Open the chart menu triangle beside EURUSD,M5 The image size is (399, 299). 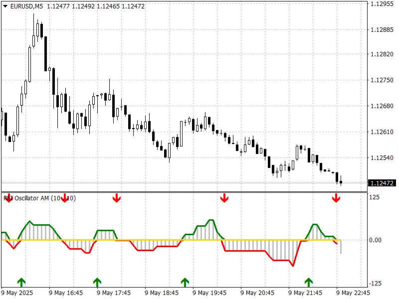[x=5, y=6]
